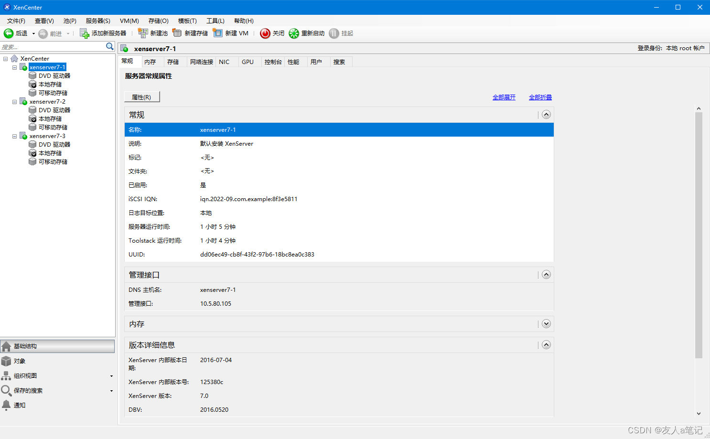Click inside the 搜索 search input field

[53, 47]
